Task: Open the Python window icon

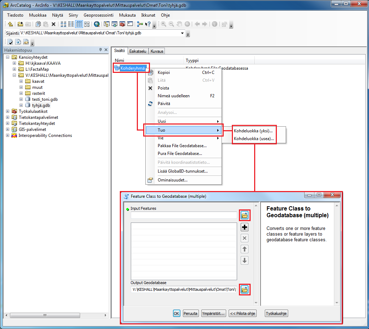Action: click(x=130, y=24)
